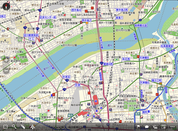Select the 中津浜 intersection label
This screenshot has width=178, height=131.
[x=67, y=77]
